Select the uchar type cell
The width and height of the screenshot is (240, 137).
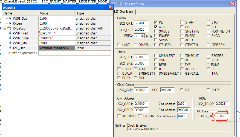pos(93,48)
